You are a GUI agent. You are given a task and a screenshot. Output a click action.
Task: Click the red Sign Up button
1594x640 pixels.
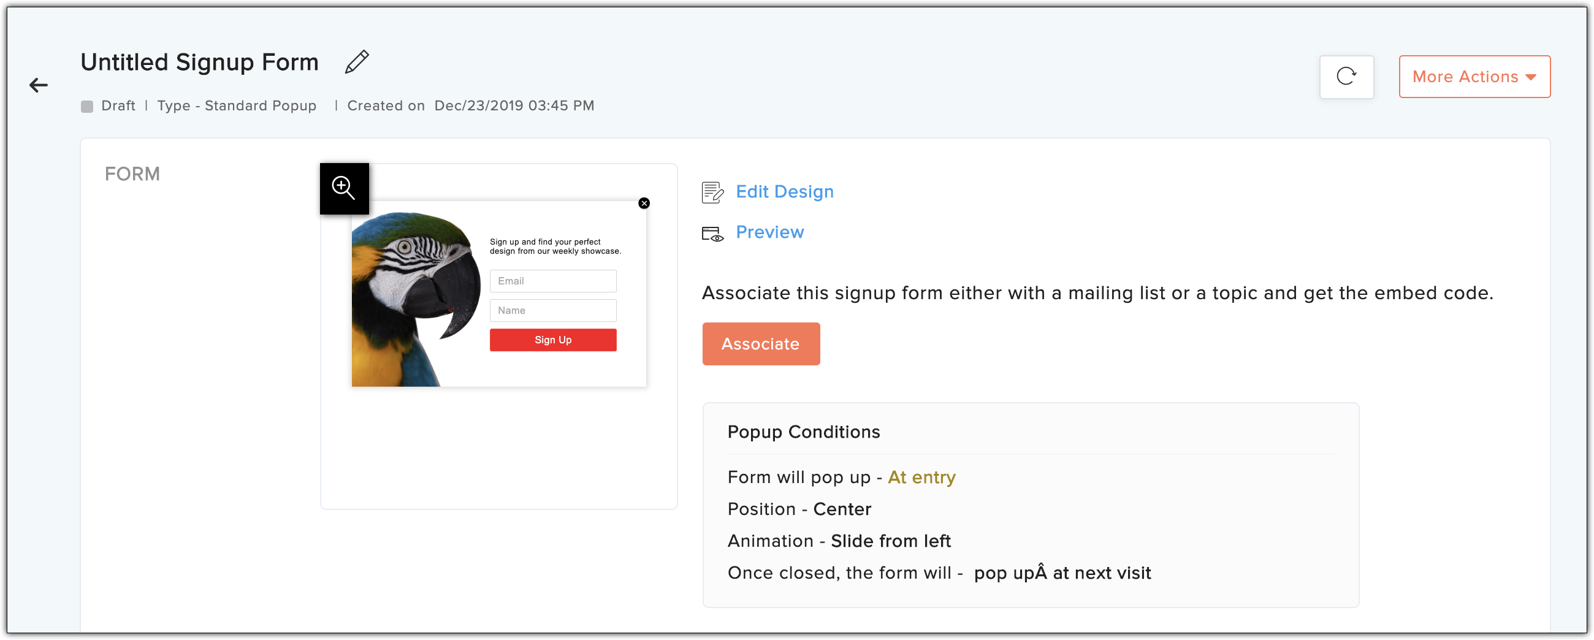point(552,340)
